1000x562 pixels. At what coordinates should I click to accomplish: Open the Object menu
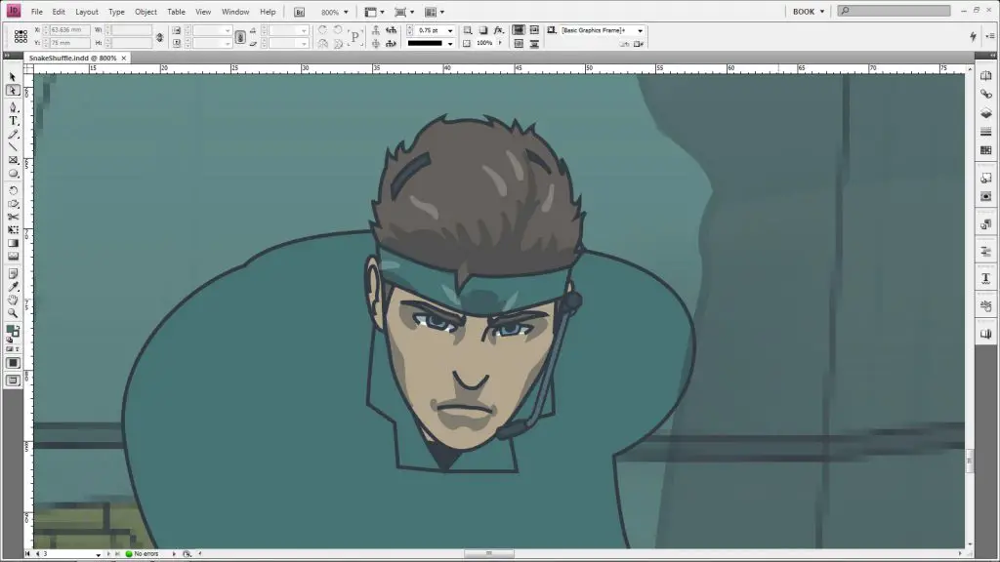click(x=145, y=12)
